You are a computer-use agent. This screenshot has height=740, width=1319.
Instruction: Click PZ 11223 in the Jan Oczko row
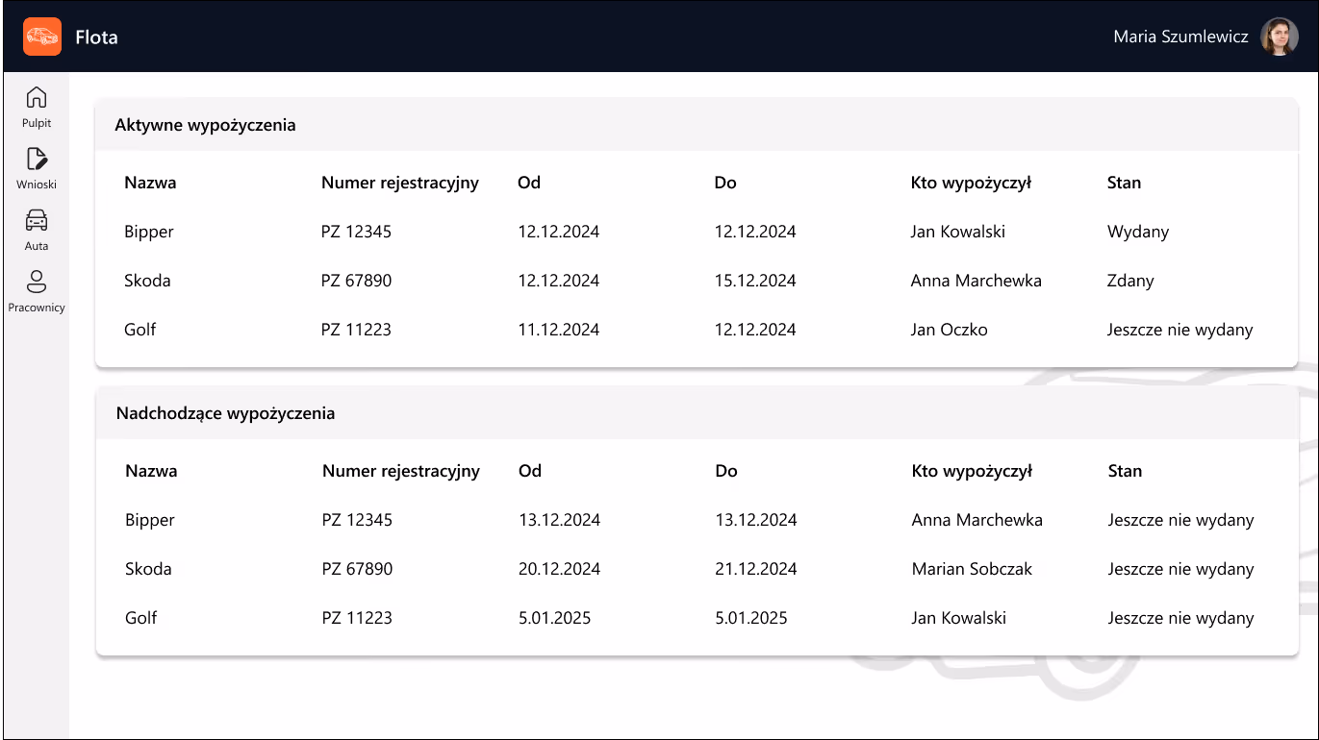(356, 330)
